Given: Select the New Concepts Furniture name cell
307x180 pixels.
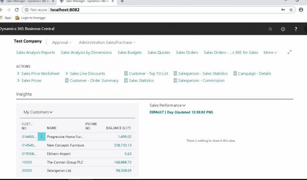Looking at the screenshot, I should pos(66,145).
